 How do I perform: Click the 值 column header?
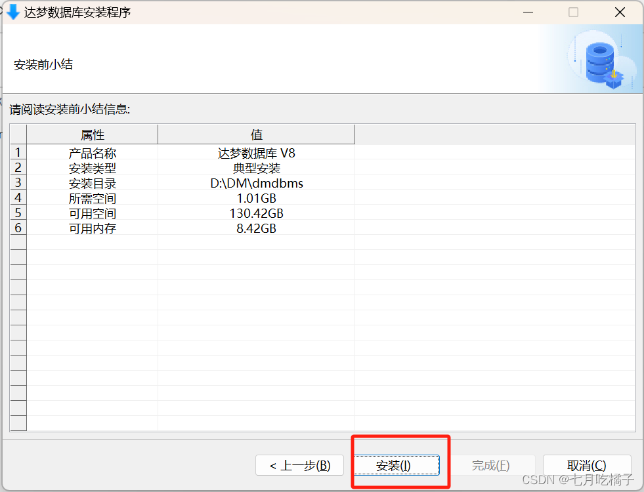[256, 134]
